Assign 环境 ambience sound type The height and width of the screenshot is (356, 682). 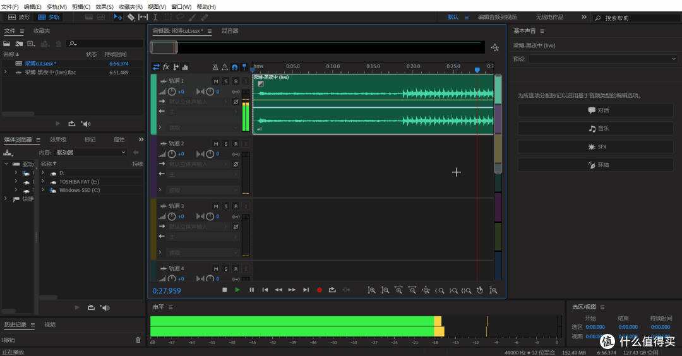595,165
